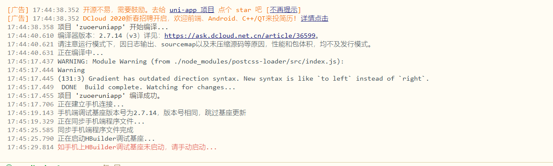Click the postcss-loader Module Warning line
This screenshot has width=553, height=166.
coord(176,61)
